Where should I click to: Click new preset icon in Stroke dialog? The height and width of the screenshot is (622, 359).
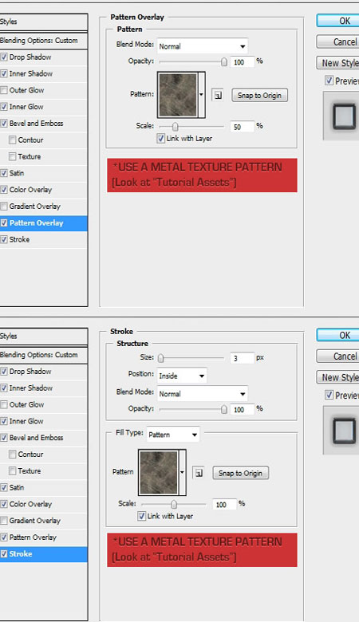(199, 473)
